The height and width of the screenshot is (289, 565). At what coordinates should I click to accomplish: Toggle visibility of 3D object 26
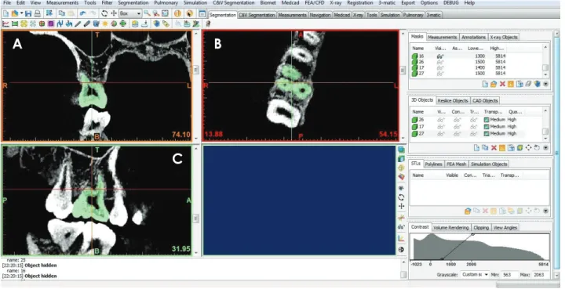[440, 120]
